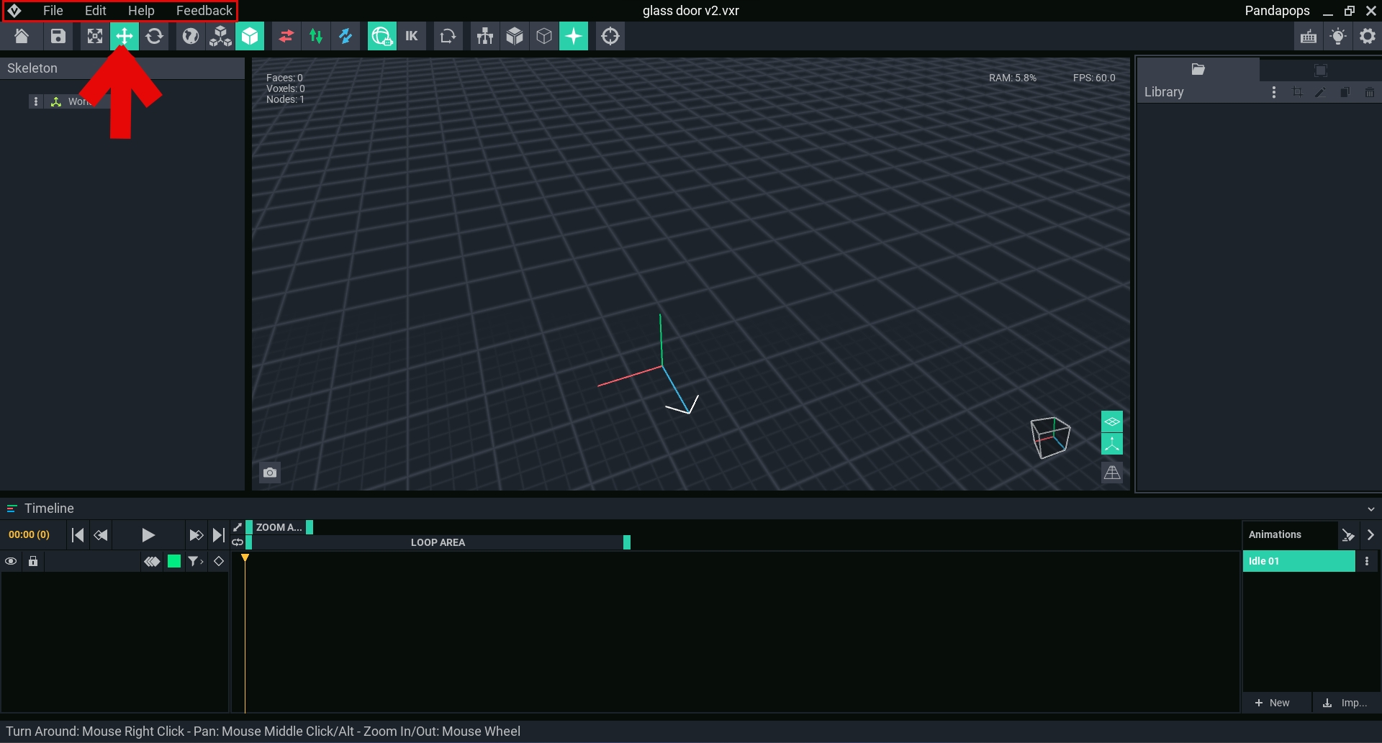This screenshot has width=1382, height=743.
Task: Save the project with the floppy disk icon
Action: (x=58, y=36)
